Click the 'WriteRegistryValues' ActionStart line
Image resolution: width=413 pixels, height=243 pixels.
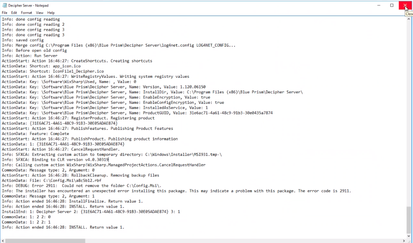(96, 76)
